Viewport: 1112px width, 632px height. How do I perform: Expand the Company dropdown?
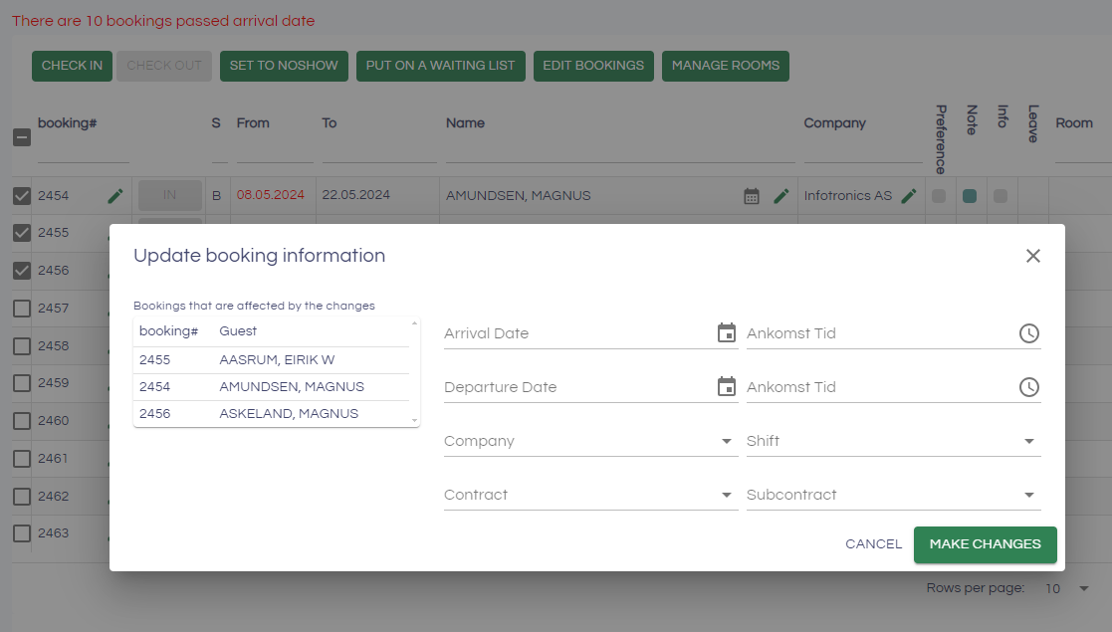[x=727, y=441]
